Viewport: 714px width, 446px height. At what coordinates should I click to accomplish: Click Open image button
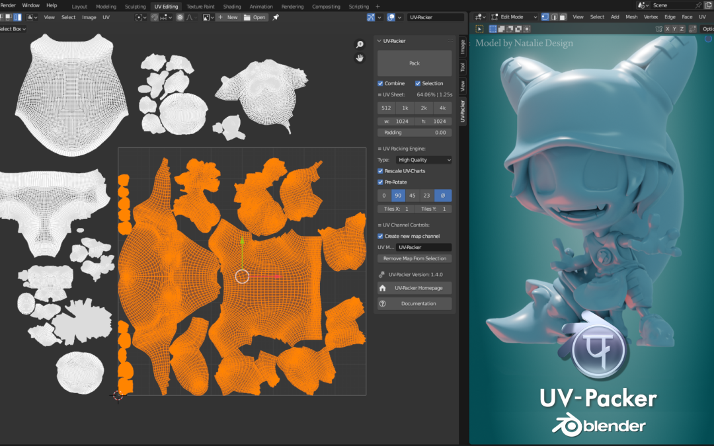click(x=255, y=17)
